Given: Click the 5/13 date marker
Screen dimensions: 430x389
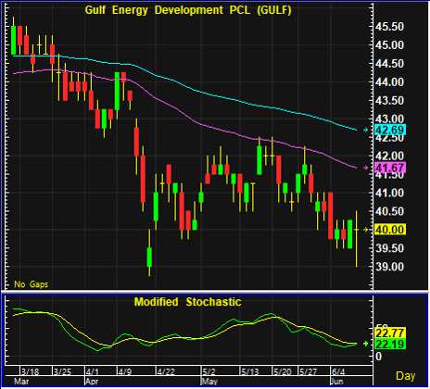Looking at the screenshot, I should click(x=250, y=371).
